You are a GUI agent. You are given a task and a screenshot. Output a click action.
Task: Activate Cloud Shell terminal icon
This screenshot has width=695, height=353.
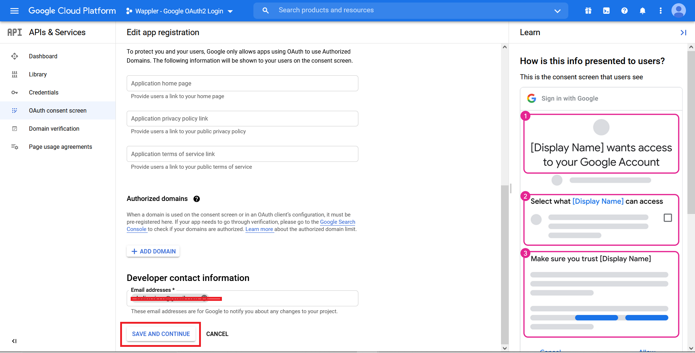pos(606,11)
